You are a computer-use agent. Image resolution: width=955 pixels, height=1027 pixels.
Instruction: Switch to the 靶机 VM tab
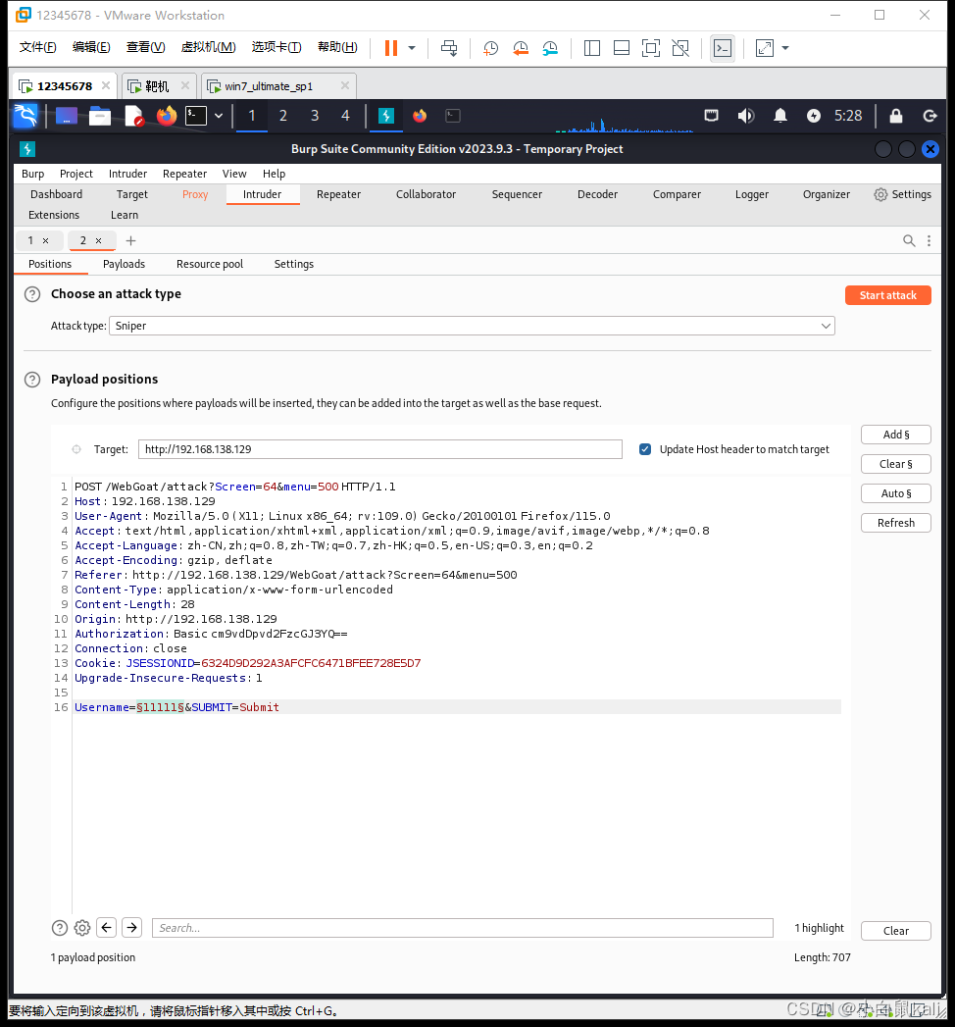[158, 86]
